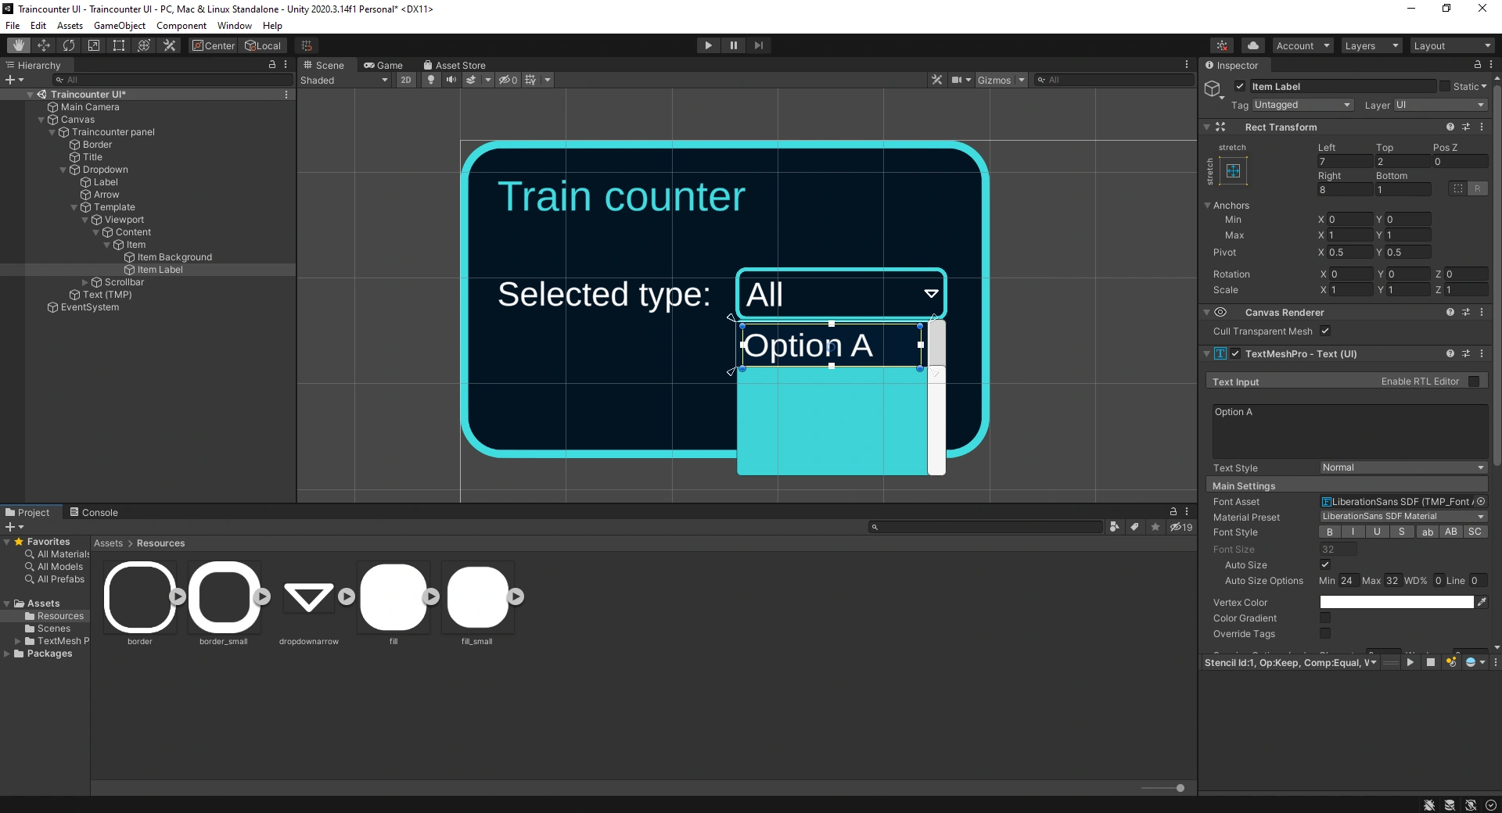Toggle scene grid visibility icon
Viewport: 1502px width, 813px height.
[530, 80]
